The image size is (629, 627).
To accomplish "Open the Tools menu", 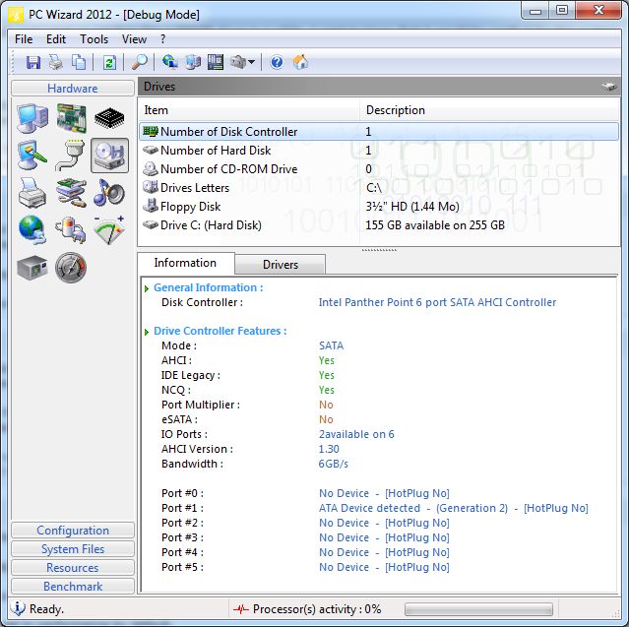I will 94,39.
